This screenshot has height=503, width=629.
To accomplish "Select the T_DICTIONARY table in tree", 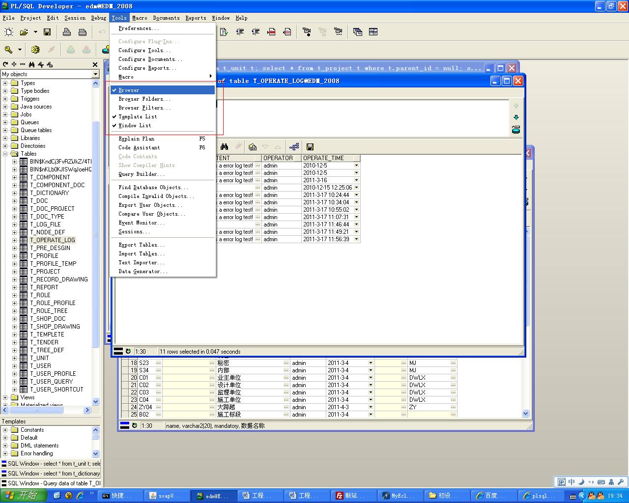I will pos(49,193).
